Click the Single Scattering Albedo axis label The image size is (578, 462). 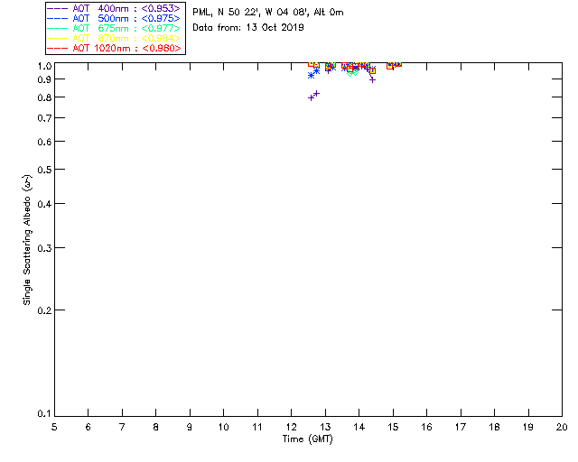(27, 240)
